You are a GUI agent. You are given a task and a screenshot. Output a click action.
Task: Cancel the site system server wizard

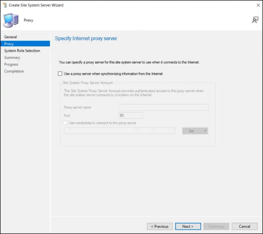tap(244, 226)
